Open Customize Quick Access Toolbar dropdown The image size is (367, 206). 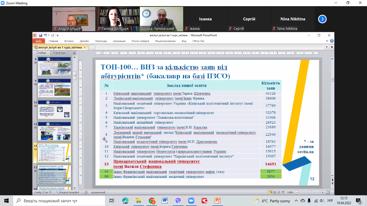57,35
